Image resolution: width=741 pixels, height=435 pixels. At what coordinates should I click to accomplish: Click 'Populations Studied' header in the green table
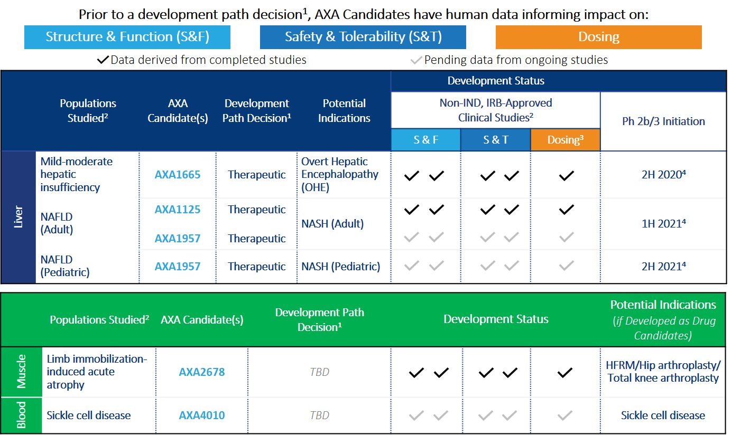(99, 320)
